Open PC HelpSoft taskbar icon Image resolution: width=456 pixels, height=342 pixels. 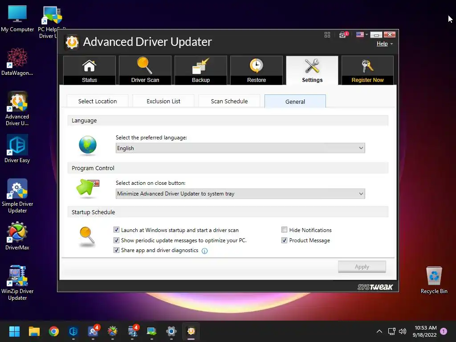[x=151, y=331]
